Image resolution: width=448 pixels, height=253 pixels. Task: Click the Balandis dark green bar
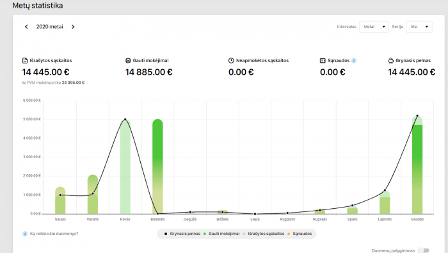[157, 167]
